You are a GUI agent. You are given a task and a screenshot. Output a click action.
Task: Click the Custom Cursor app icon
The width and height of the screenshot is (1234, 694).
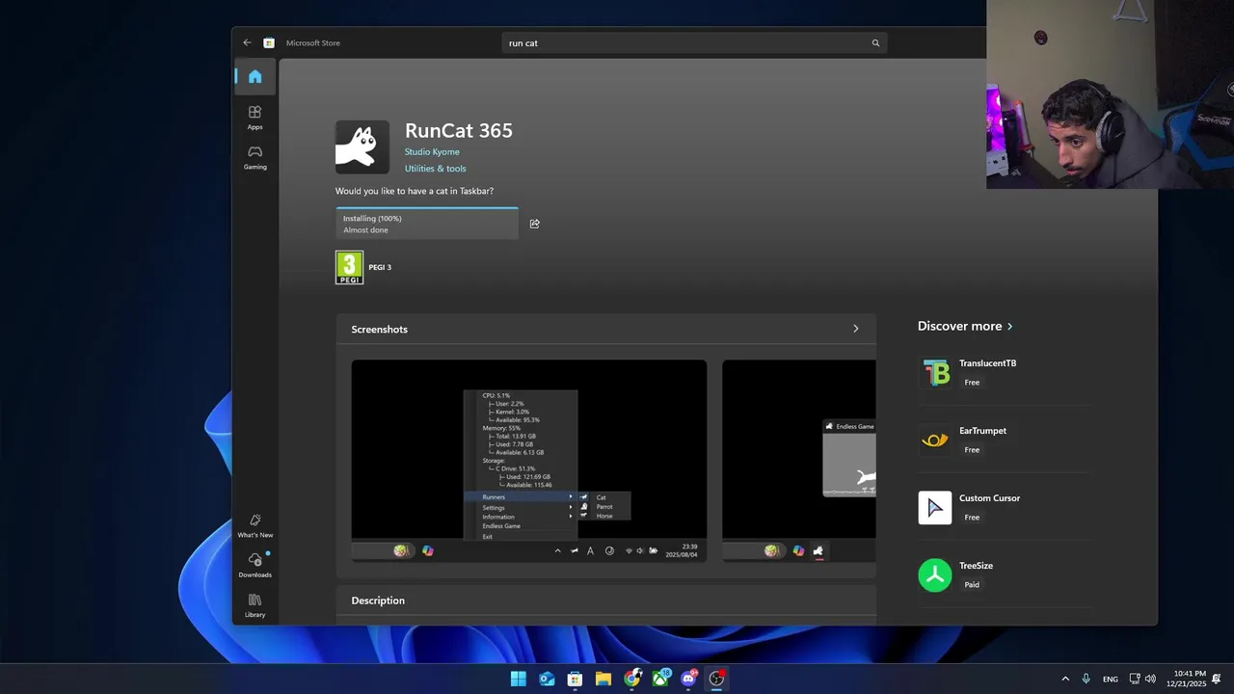pos(935,507)
